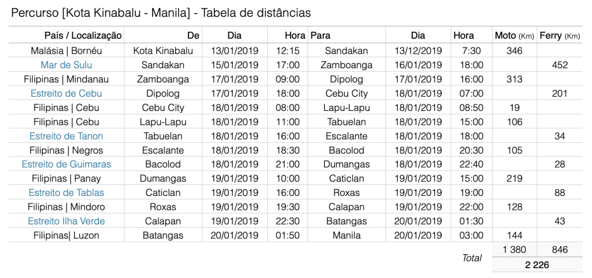Select the Ferry (Km) column header
The height and width of the screenshot is (278, 592).
pos(559,35)
